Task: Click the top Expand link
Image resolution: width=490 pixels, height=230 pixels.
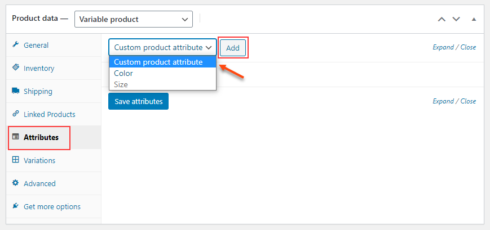Action: pos(443,47)
